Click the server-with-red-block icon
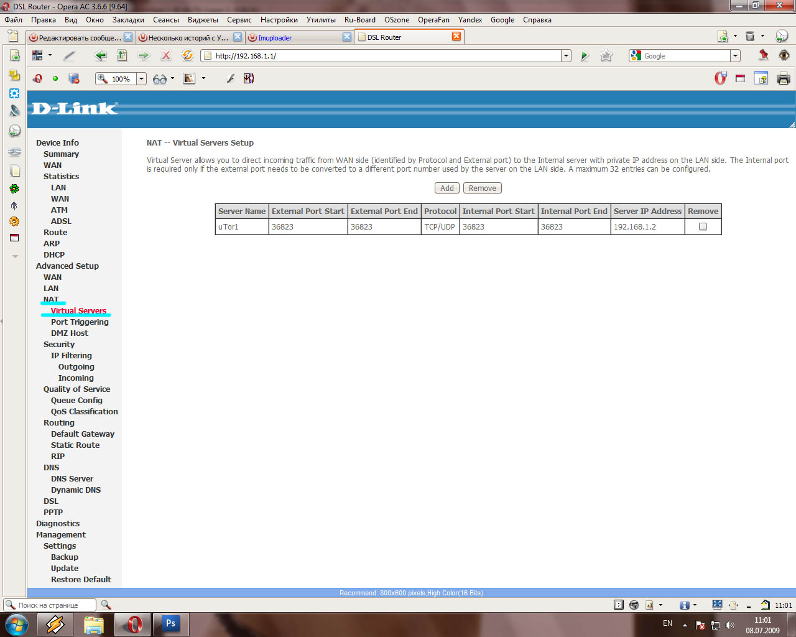Viewport: 796px width, 637px height. [74, 78]
